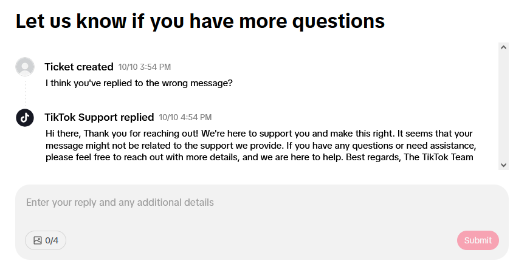
Task: Focus the reply text input field
Action: click(x=261, y=212)
